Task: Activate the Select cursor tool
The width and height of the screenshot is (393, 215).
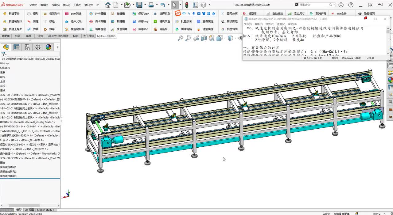Action: (174, 5)
